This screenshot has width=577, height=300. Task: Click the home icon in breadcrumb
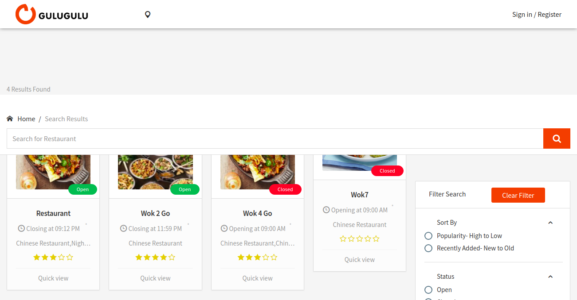(10, 119)
